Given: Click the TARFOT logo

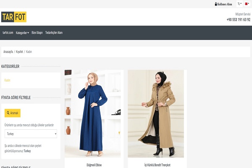Looking at the screenshot, I should [x=14, y=17].
